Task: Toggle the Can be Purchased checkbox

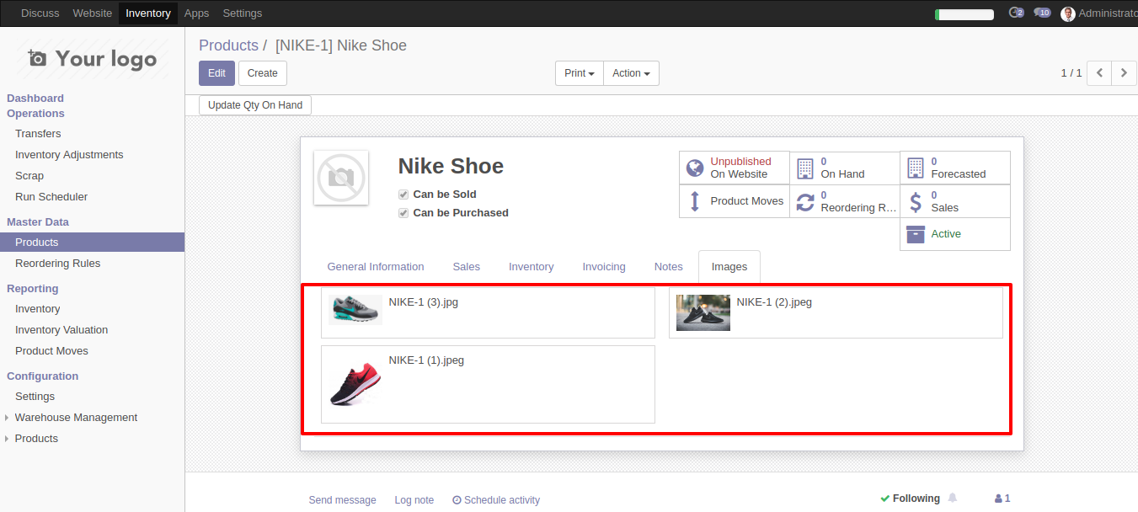Action: tap(403, 213)
